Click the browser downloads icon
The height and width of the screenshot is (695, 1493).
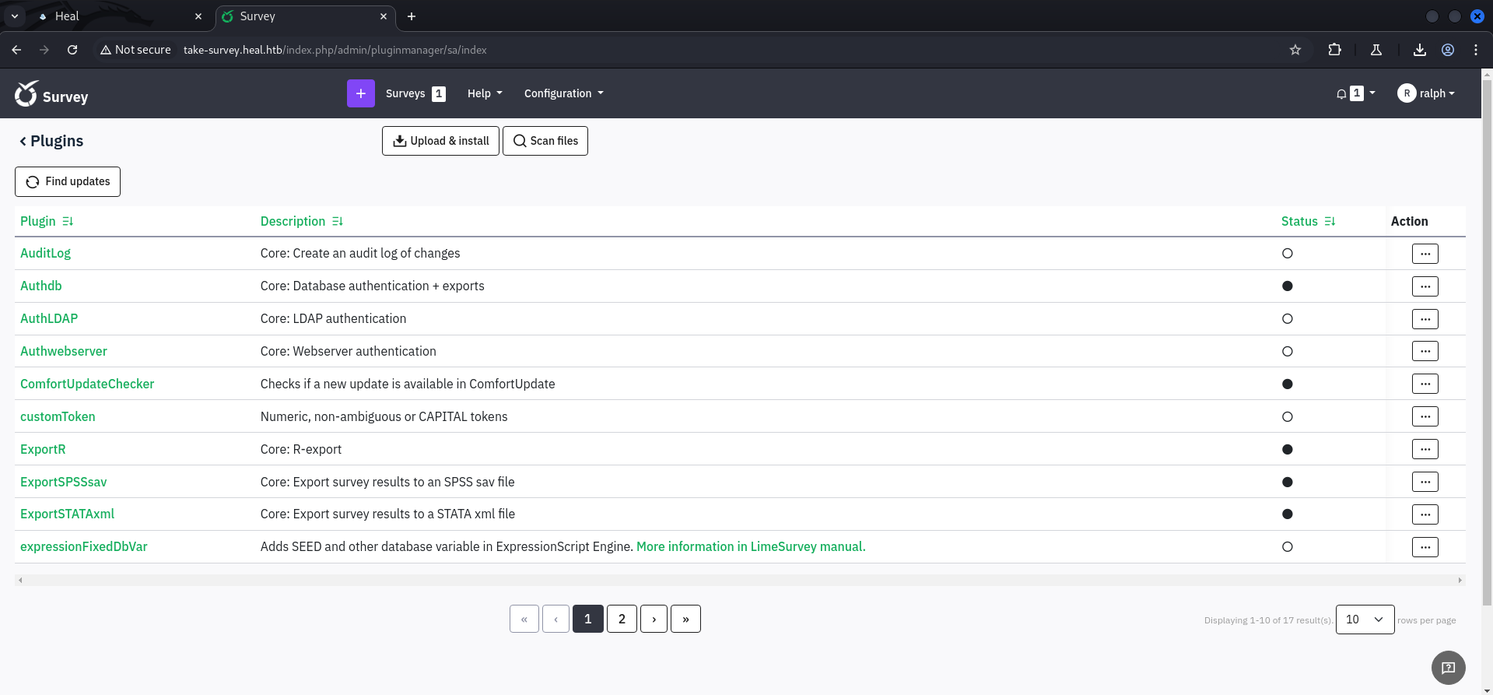1419,50
